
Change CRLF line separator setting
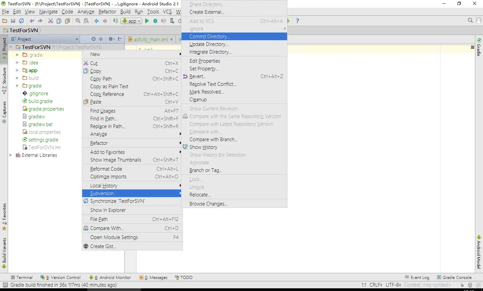[376, 285]
